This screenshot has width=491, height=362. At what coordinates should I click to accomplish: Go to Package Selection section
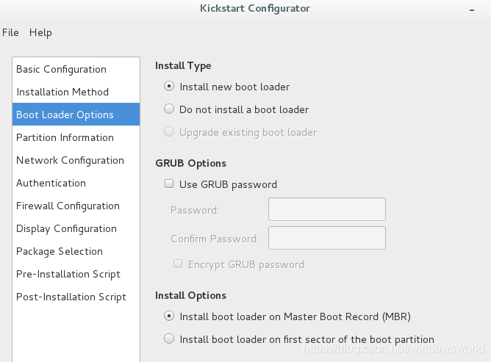(76, 251)
